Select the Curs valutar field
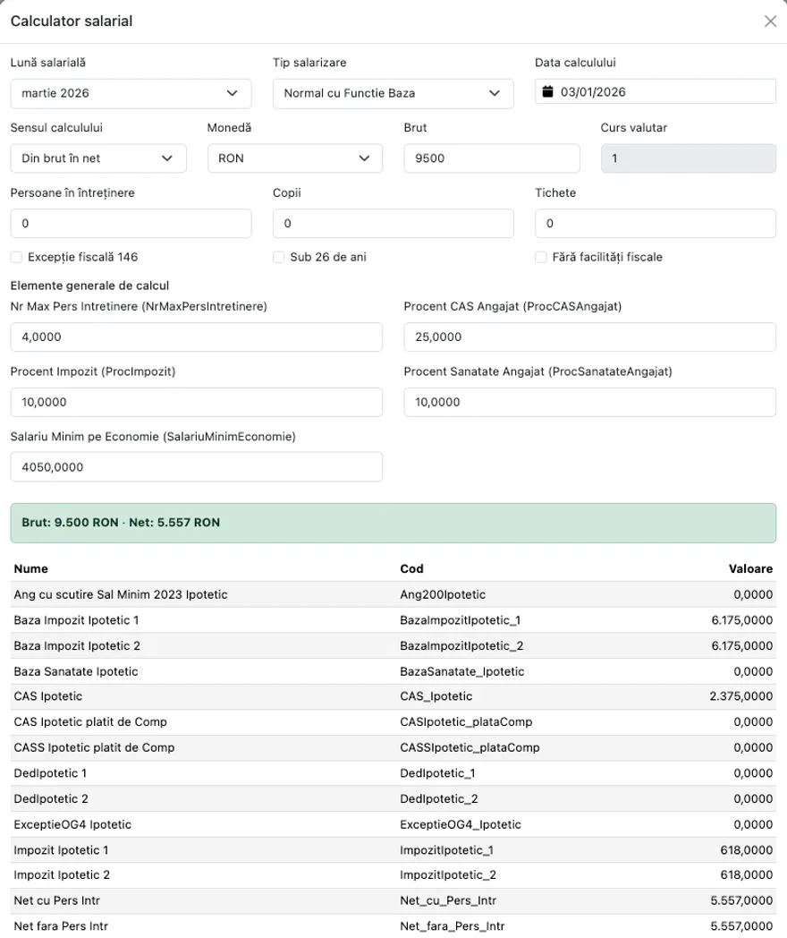The image size is (787, 938). 689,158
